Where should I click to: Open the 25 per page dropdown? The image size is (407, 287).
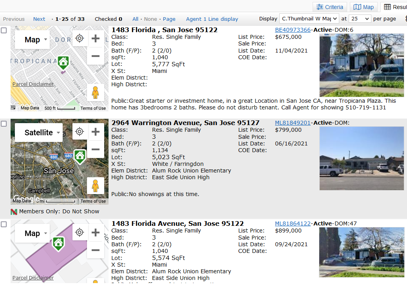(x=360, y=19)
